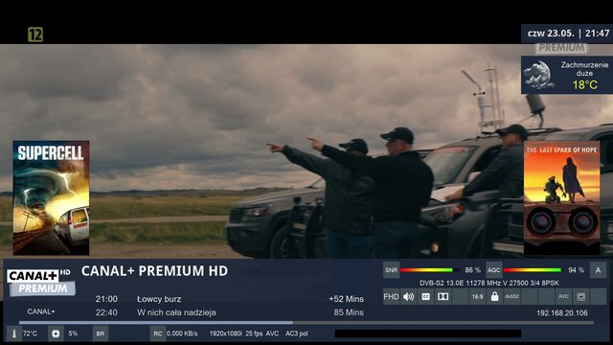
Task: Click the AC3 pol audio track text
Action: (x=296, y=333)
